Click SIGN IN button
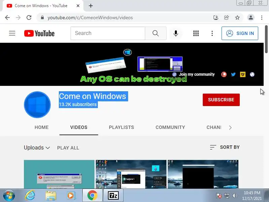The image size is (269, 202). pyautogui.click(x=240, y=33)
